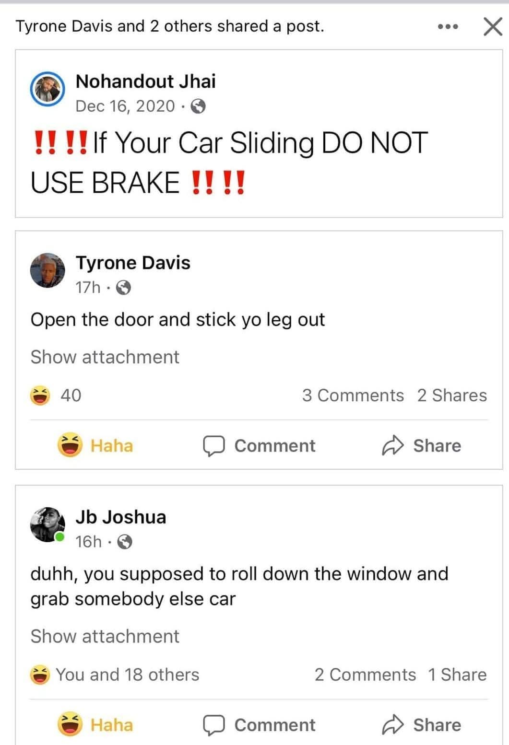Click the public globe icon beside Dec 16, 2020
The image size is (509, 745).
click(x=198, y=106)
